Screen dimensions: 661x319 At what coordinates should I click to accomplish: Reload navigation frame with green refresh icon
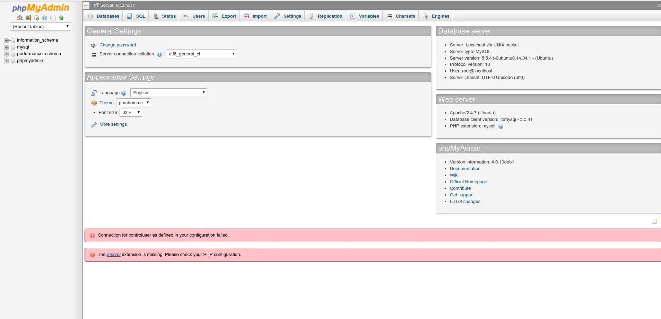tap(61, 18)
